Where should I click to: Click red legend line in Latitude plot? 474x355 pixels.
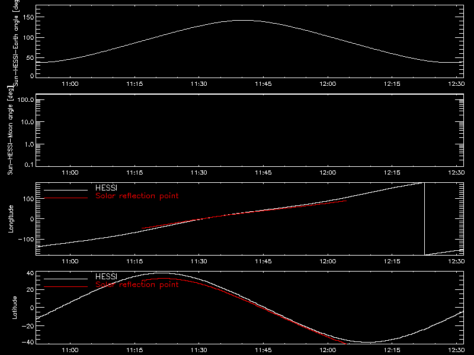pos(66,287)
